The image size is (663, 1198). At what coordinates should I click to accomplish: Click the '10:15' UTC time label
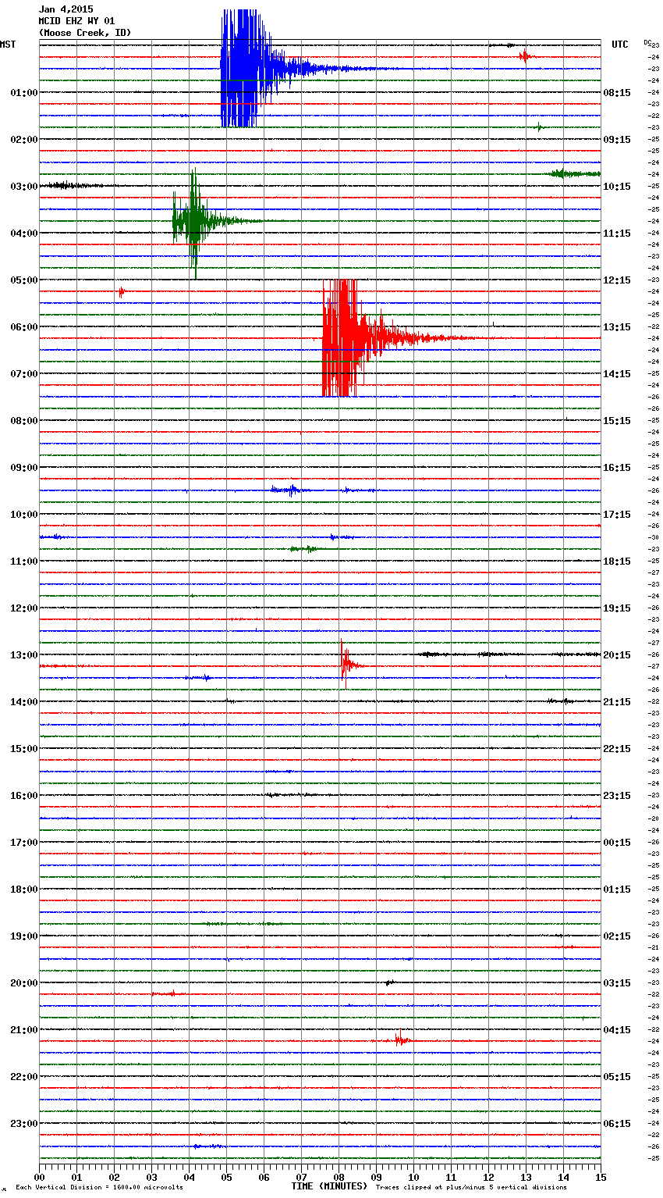[617, 187]
